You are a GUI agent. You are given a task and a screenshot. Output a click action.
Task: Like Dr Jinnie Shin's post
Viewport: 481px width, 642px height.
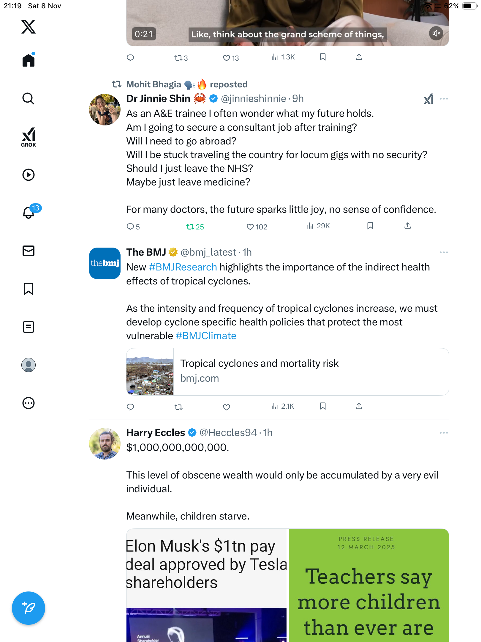(250, 227)
